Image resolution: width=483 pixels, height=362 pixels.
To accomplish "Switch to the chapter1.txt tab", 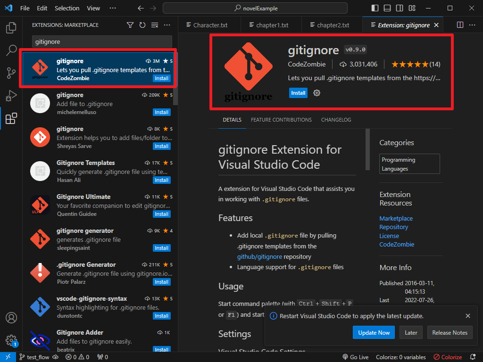I will (271, 25).
